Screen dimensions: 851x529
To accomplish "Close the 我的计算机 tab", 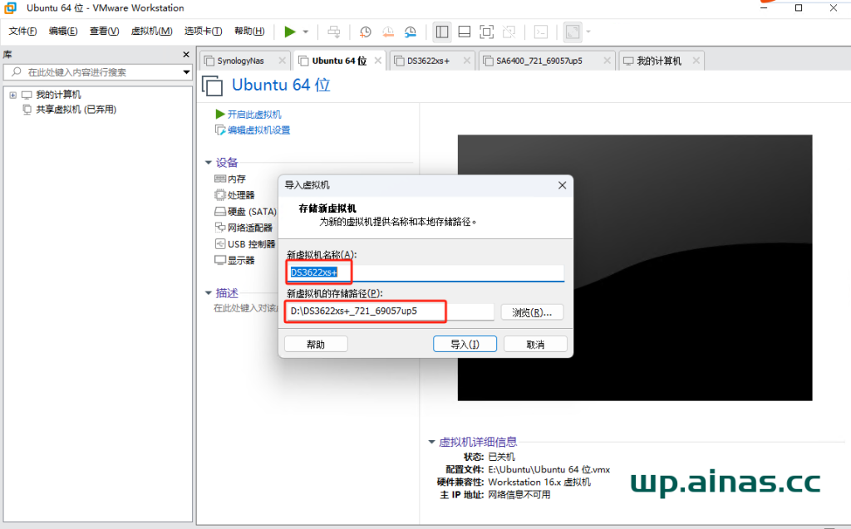I will 696,61.
